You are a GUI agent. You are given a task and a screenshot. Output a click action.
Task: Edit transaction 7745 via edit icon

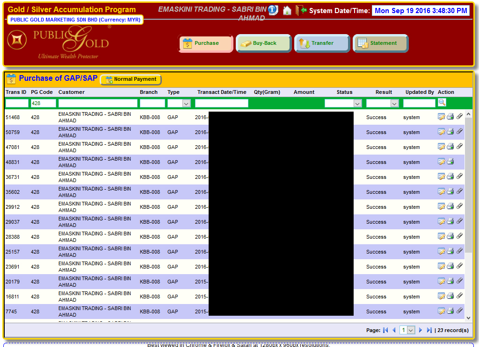[x=441, y=311]
